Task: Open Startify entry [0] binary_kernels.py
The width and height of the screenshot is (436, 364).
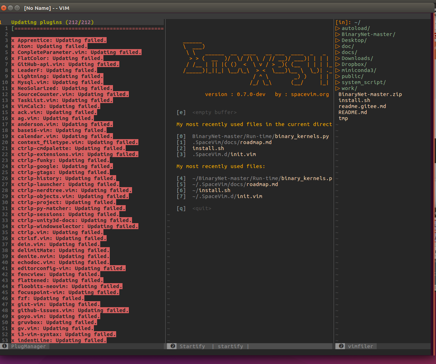Action: tap(253, 136)
